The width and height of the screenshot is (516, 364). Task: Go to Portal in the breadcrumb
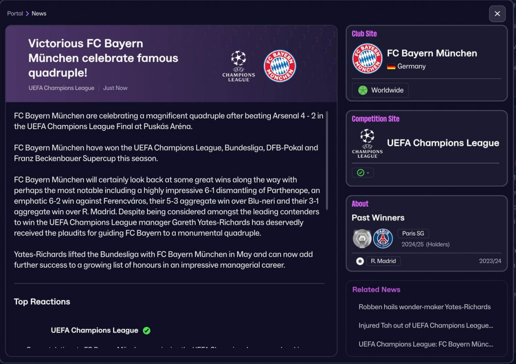pyautogui.click(x=15, y=13)
